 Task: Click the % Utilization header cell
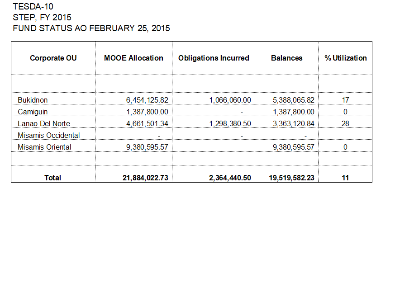[x=345, y=58]
